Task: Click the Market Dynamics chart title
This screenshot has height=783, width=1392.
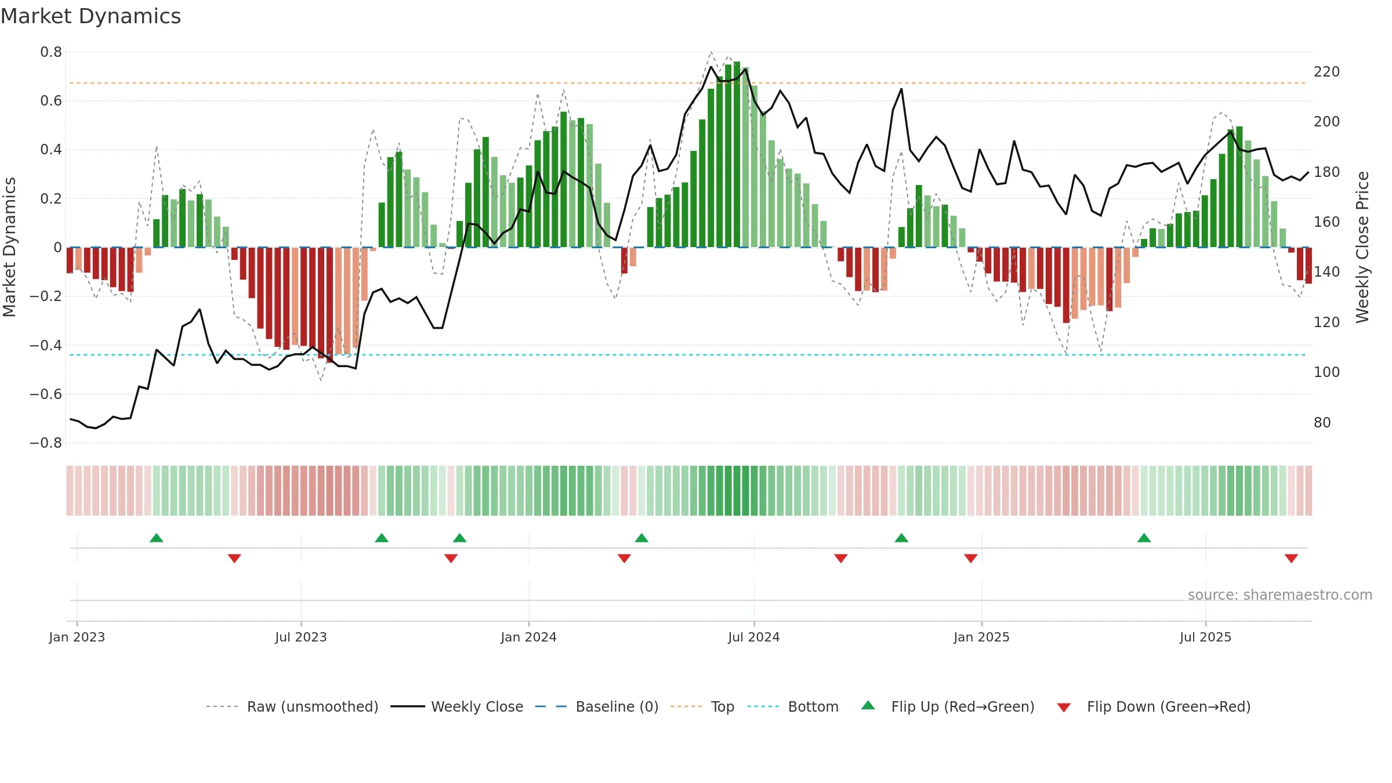Action: 90,16
